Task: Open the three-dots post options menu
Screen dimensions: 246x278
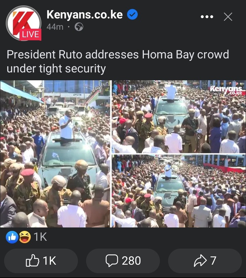Action: coord(207,17)
